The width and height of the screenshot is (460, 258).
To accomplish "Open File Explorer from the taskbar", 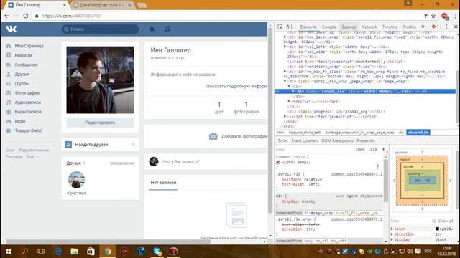I will tap(74, 252).
